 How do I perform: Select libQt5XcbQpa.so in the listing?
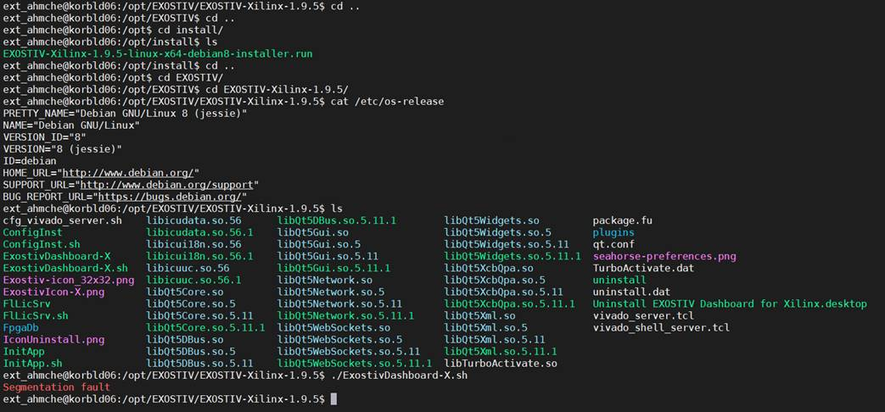(489, 268)
